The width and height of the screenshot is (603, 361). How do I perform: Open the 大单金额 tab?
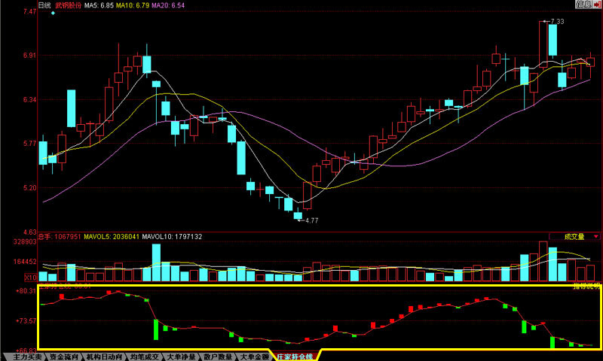pos(255,356)
